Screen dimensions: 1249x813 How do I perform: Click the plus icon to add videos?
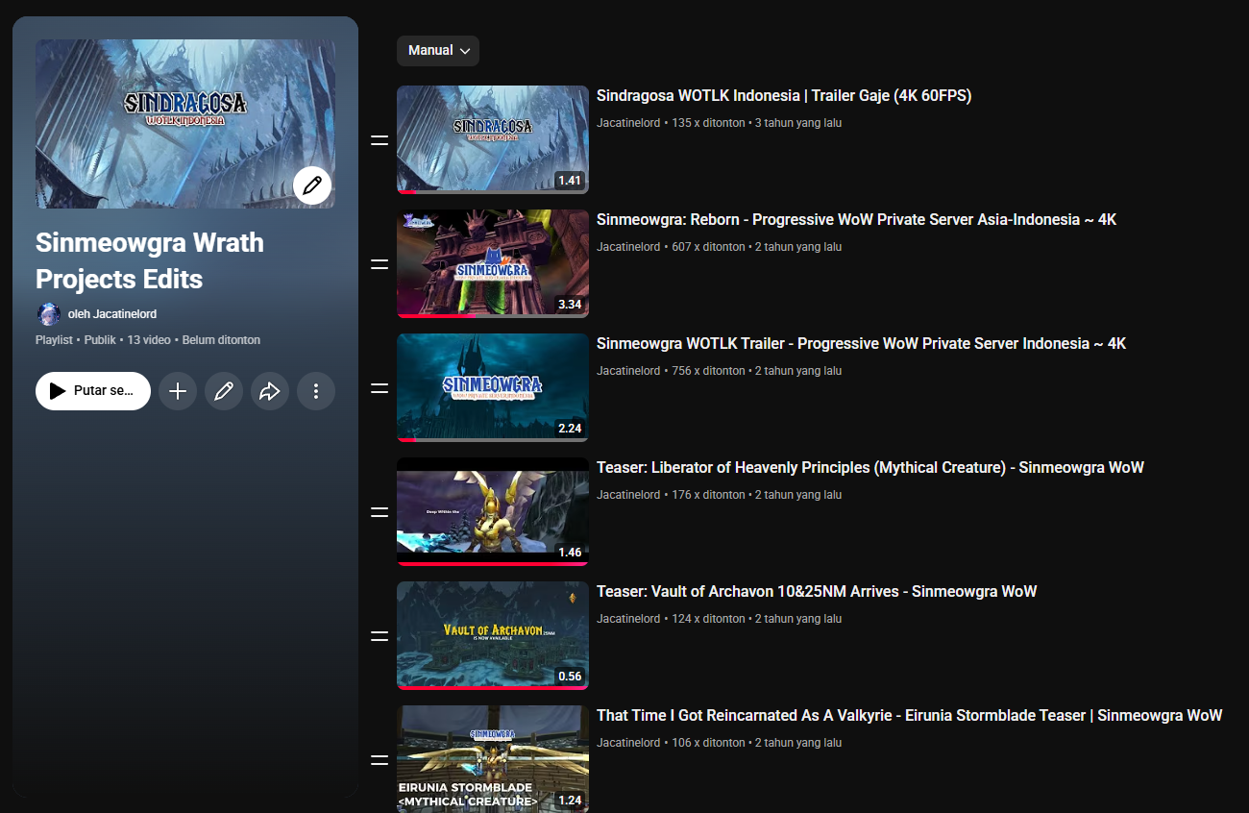click(x=178, y=391)
